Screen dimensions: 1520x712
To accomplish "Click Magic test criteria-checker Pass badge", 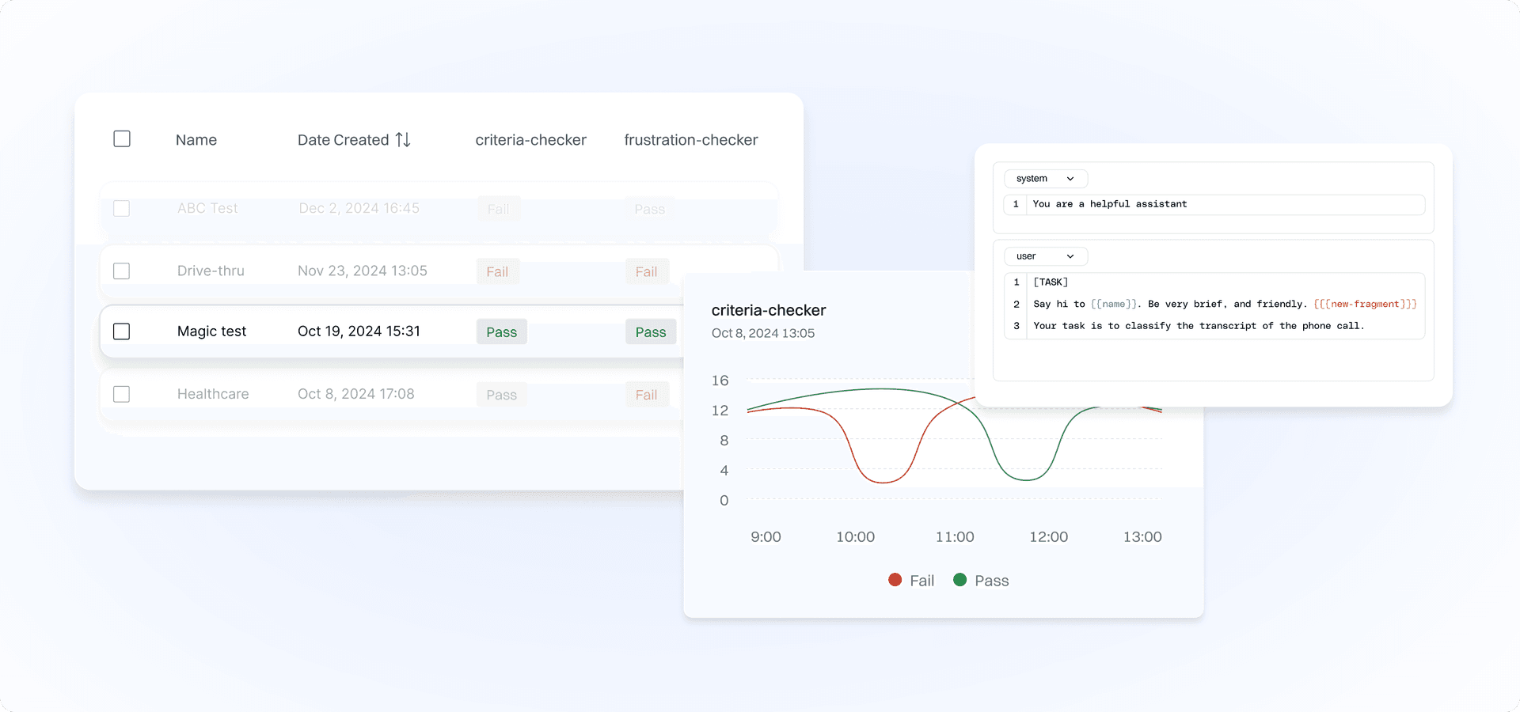I will pyautogui.click(x=501, y=332).
